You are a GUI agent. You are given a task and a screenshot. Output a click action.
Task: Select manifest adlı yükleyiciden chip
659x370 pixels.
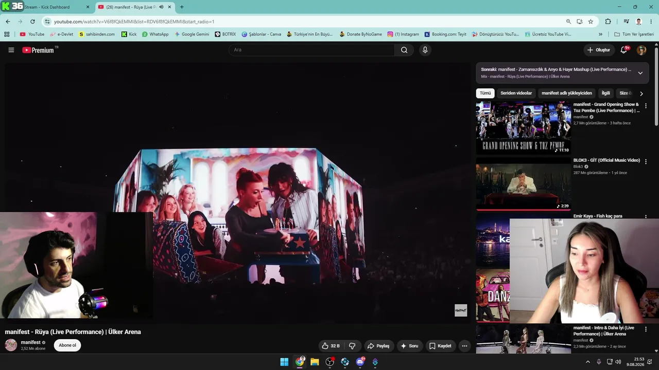click(567, 93)
